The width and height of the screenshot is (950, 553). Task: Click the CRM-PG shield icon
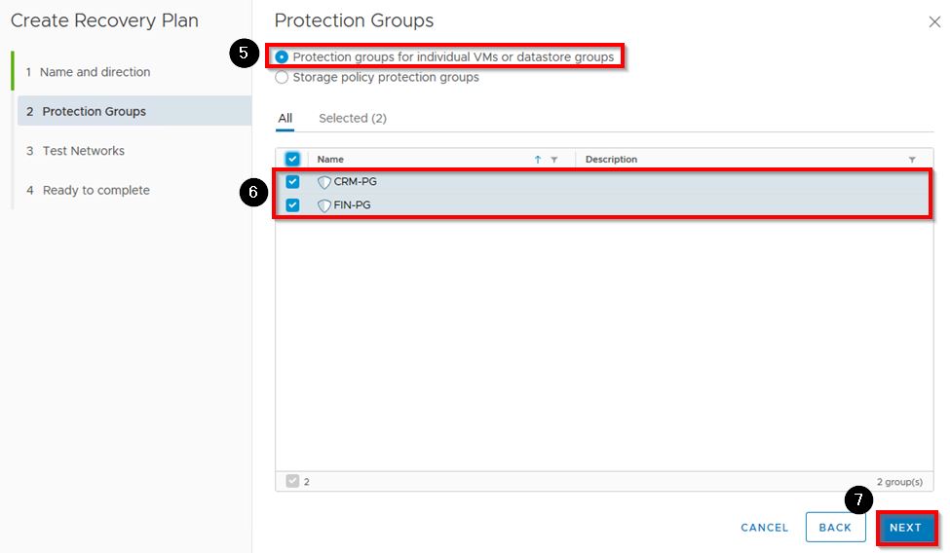[324, 182]
